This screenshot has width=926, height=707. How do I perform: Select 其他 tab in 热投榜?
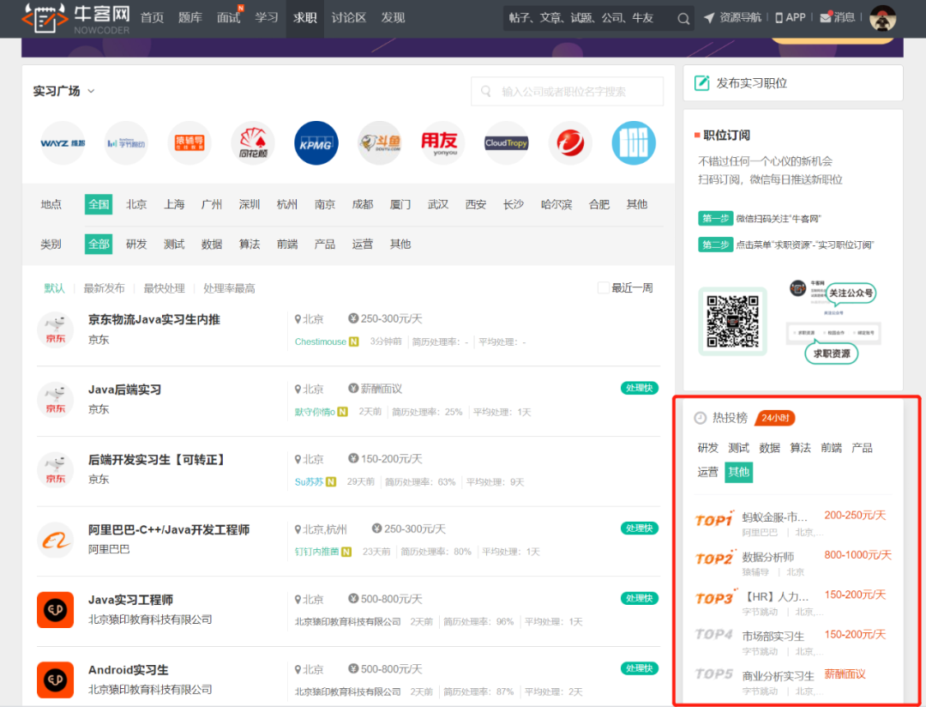pos(739,472)
